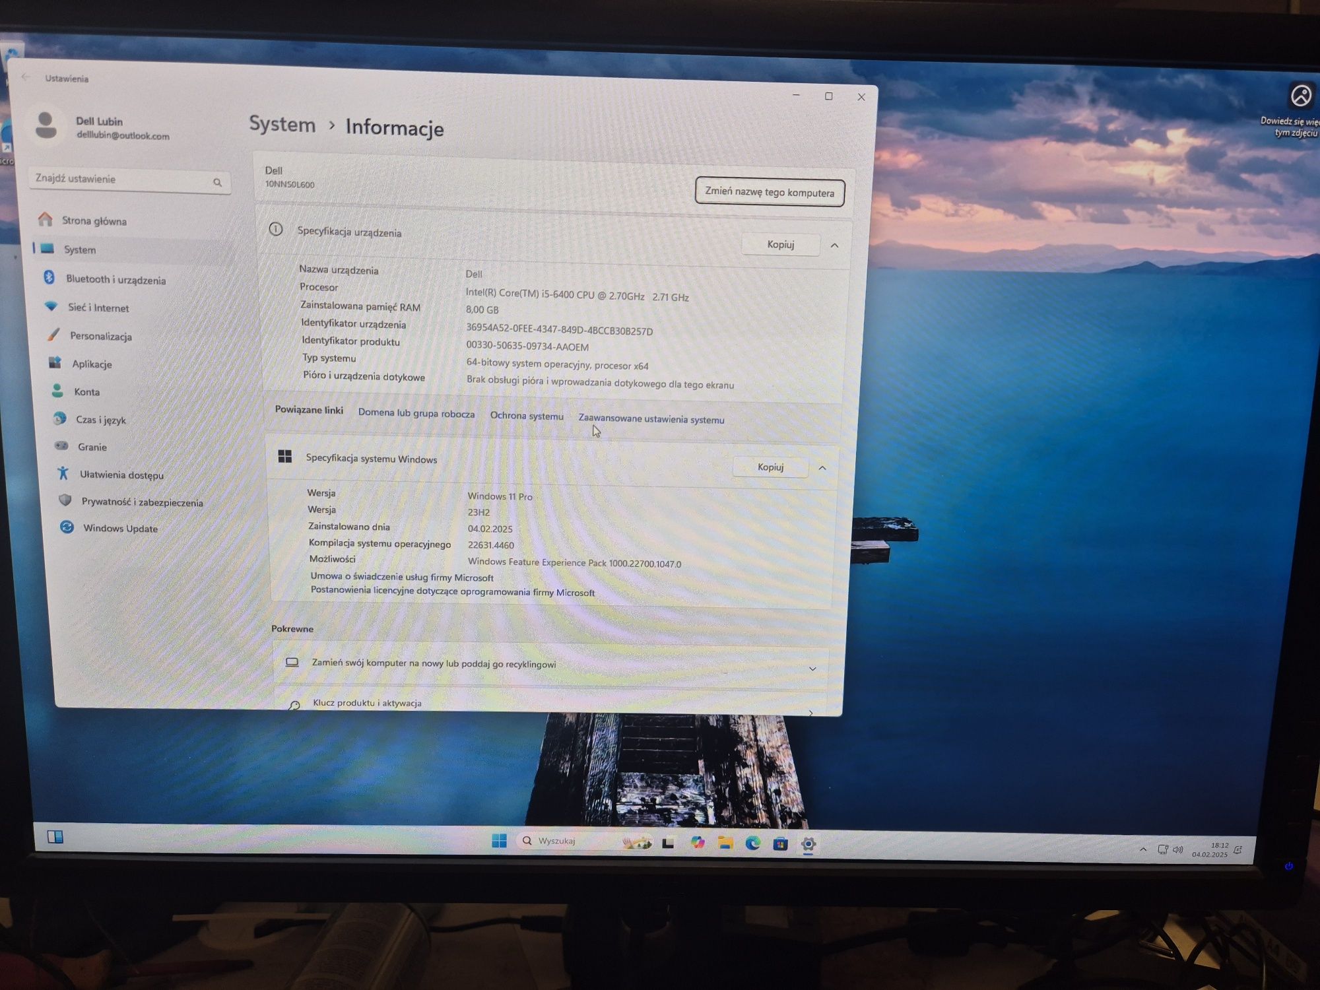Open the clock showing 18:12 04.02.2025
Screen dimensions: 1320x990
point(1210,850)
